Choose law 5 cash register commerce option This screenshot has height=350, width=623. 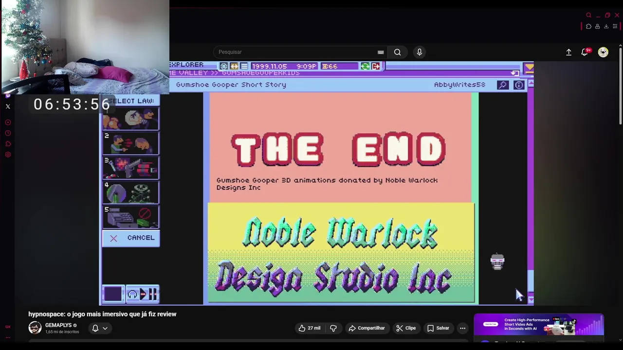pyautogui.click(x=130, y=217)
